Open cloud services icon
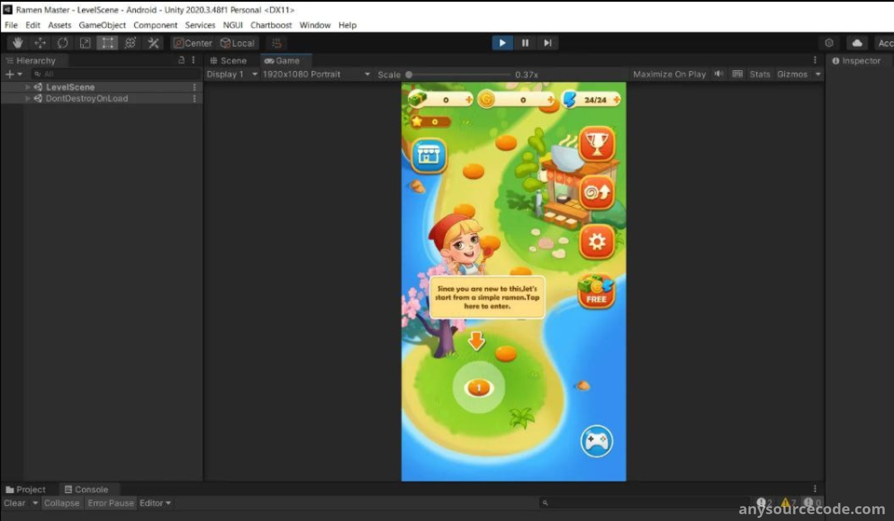This screenshot has height=521, width=894. [x=857, y=43]
